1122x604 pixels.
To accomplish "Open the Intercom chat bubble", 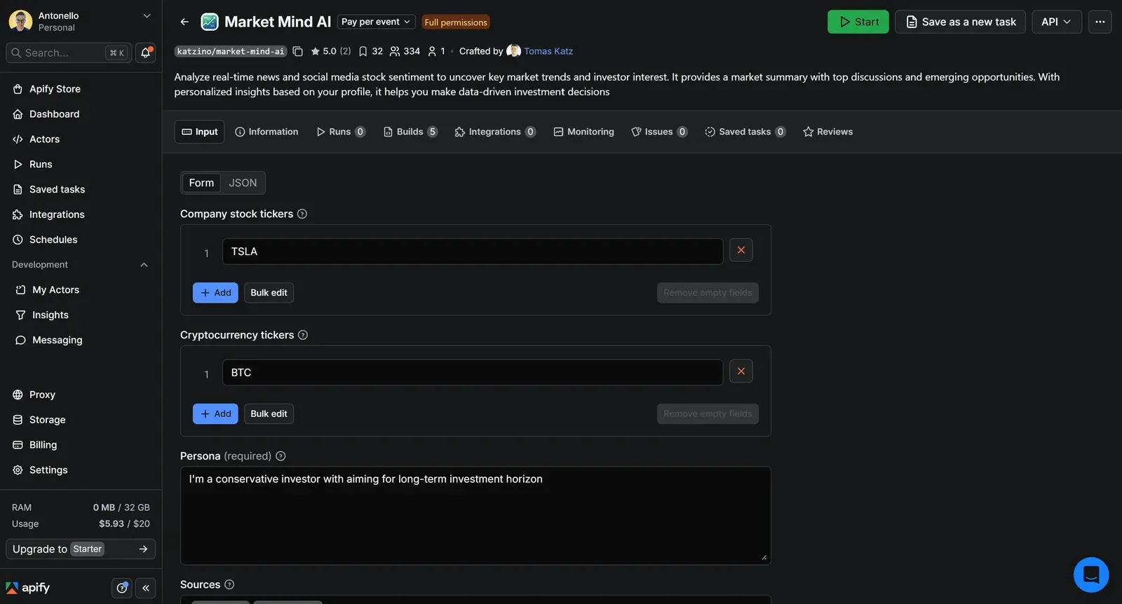I will (x=1090, y=575).
